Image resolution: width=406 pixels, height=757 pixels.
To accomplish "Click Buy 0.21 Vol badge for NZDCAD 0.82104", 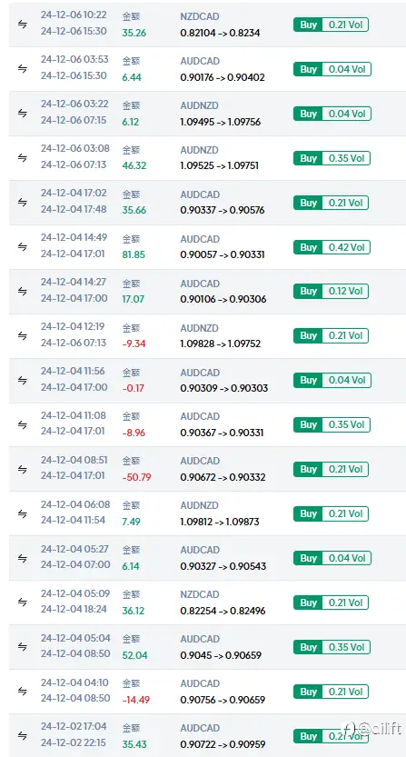I will 331,25.
